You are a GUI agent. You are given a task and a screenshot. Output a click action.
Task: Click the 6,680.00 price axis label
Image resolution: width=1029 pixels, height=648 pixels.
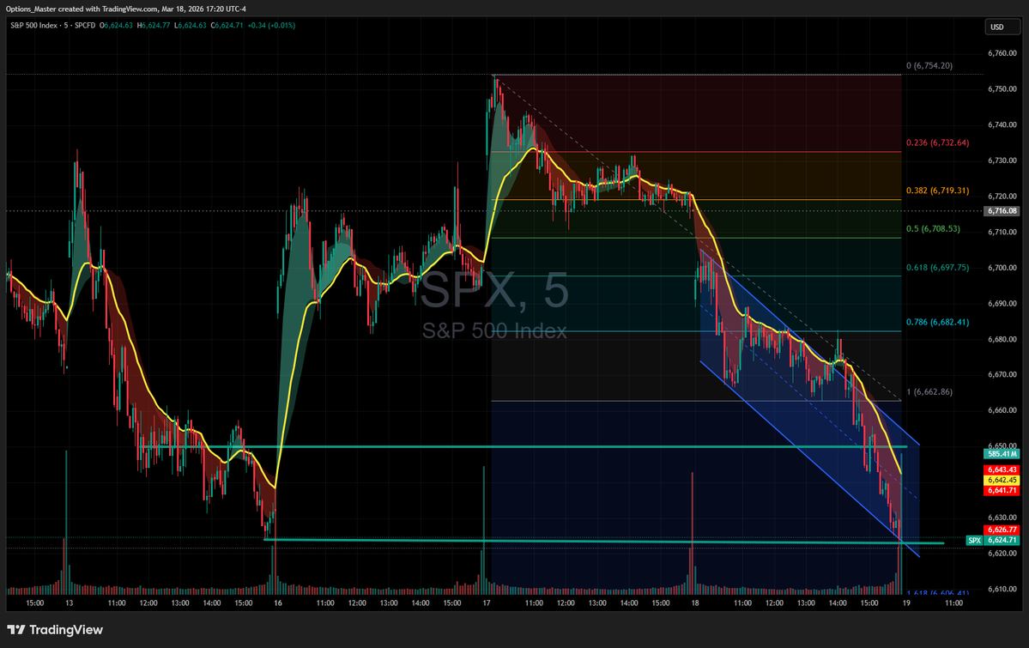(x=1002, y=339)
